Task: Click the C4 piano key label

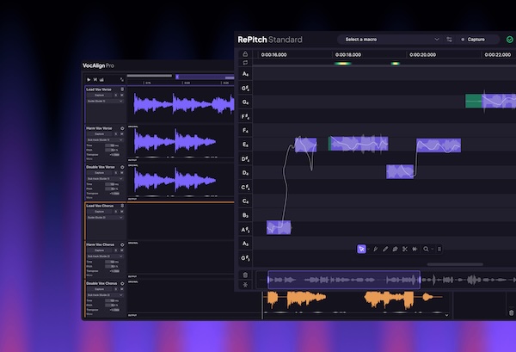Action: [x=245, y=201]
